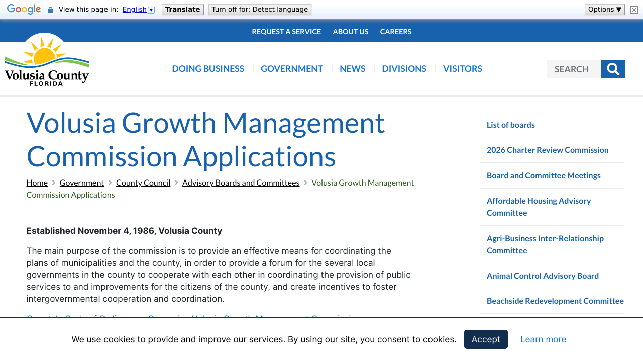Open the GOVERNMENT menu
The height and width of the screenshot is (361, 643).
click(292, 69)
